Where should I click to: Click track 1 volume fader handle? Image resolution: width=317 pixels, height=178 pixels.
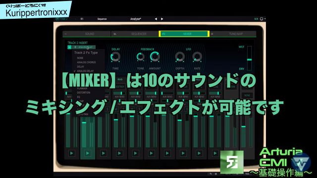(68, 114)
